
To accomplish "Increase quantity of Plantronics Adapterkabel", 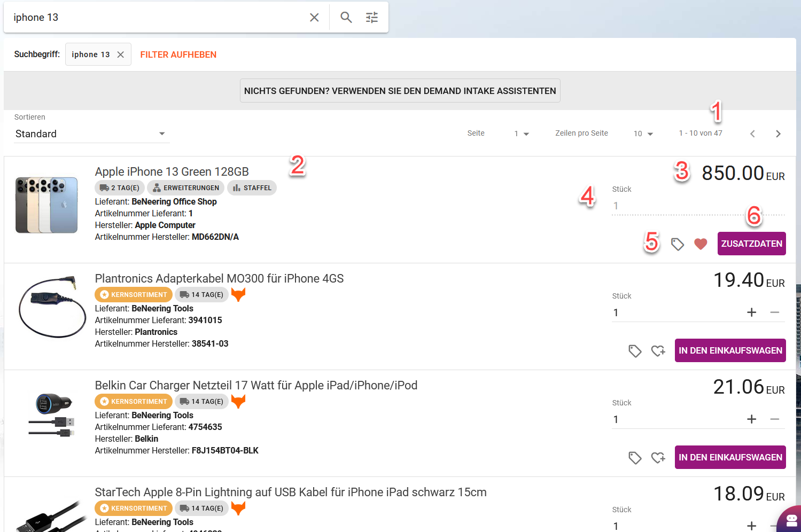I will coord(751,312).
